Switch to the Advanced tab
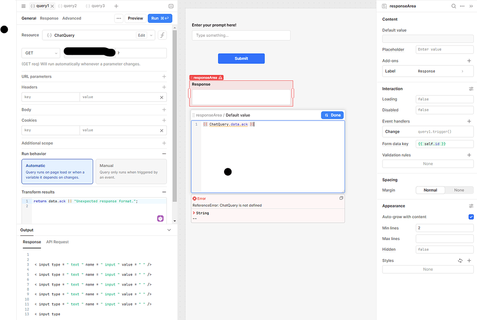Viewport: 477px width, 320px height. coord(71,18)
